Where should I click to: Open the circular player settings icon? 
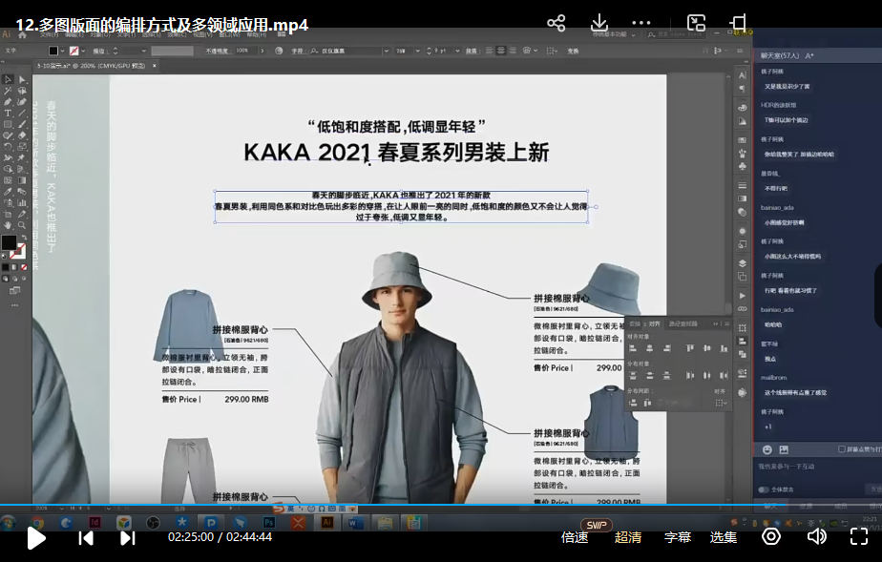(x=771, y=537)
